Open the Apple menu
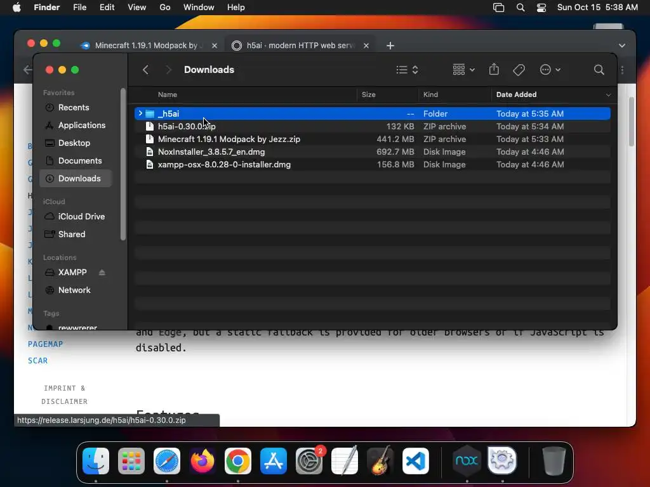Image resolution: width=650 pixels, height=487 pixels. [17, 8]
